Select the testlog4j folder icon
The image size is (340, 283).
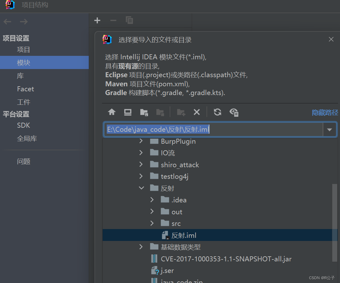154,176
